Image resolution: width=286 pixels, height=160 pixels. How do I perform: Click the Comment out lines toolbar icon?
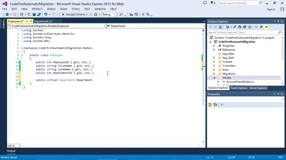coord(143,15)
